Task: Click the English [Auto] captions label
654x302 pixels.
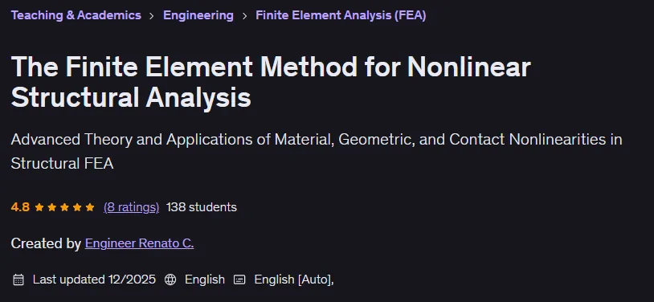Action: click(294, 280)
